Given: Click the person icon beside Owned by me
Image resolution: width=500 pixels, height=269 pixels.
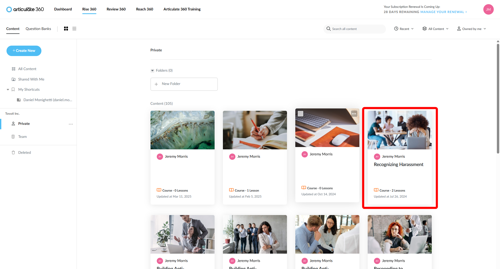Looking at the screenshot, I should pyautogui.click(x=459, y=29).
